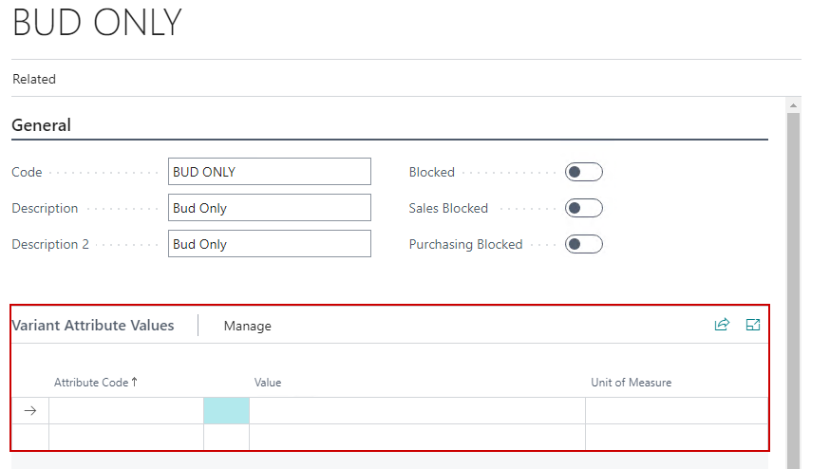Click the scrollbar up arrow

793,104
